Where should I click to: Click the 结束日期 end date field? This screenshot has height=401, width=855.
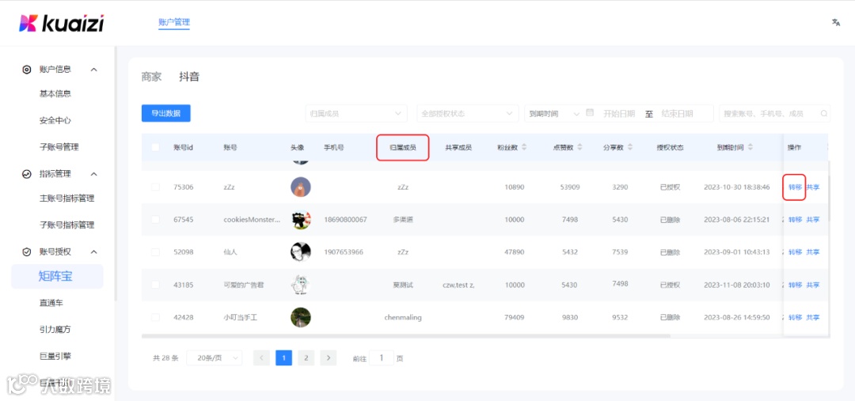click(677, 113)
